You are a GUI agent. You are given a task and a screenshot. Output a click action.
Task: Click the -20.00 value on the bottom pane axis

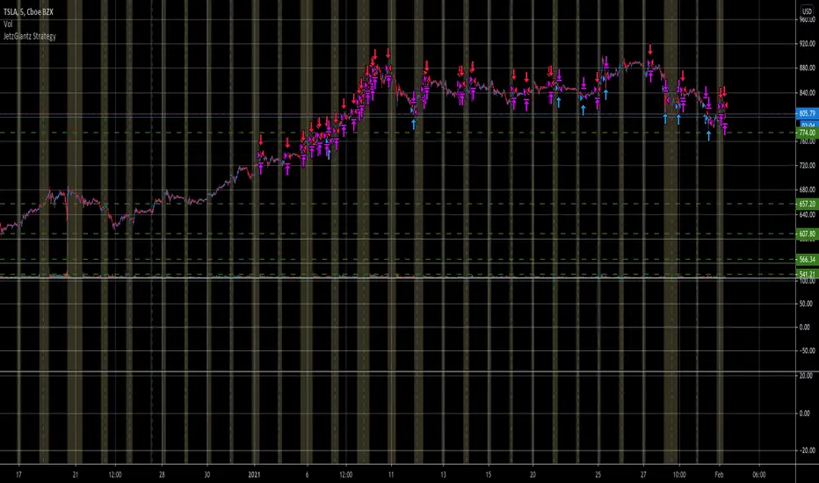tap(807, 451)
